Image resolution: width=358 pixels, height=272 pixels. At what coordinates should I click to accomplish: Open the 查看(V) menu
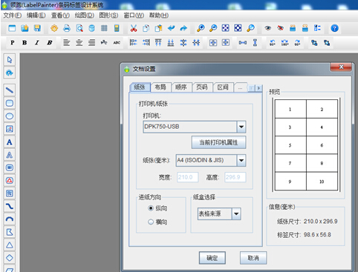point(60,16)
